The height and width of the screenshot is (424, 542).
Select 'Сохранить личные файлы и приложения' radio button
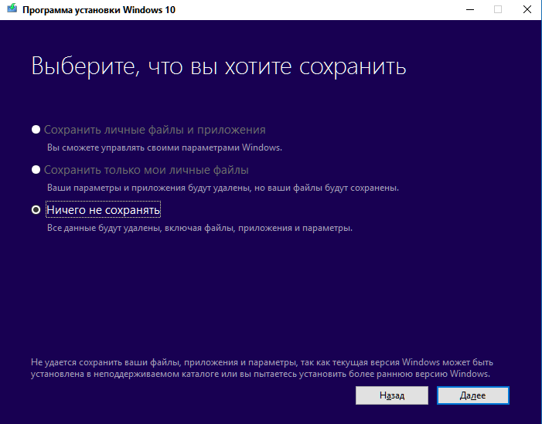tap(36, 130)
